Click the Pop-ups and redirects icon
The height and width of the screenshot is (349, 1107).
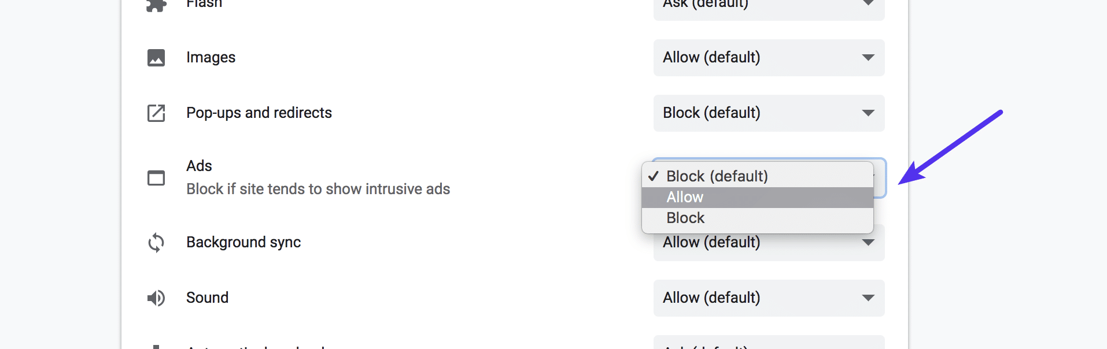[x=155, y=113]
